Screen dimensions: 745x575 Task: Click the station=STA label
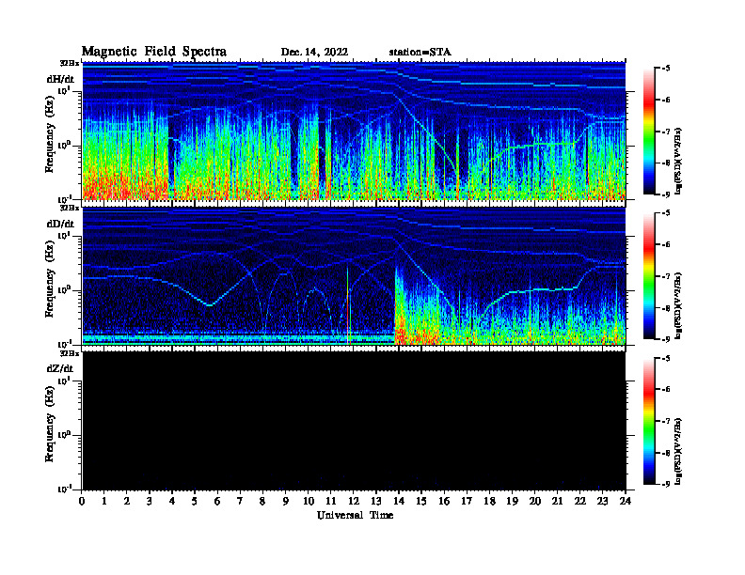click(x=420, y=53)
